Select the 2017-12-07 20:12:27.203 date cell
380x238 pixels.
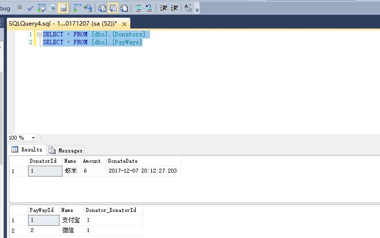tap(143, 171)
